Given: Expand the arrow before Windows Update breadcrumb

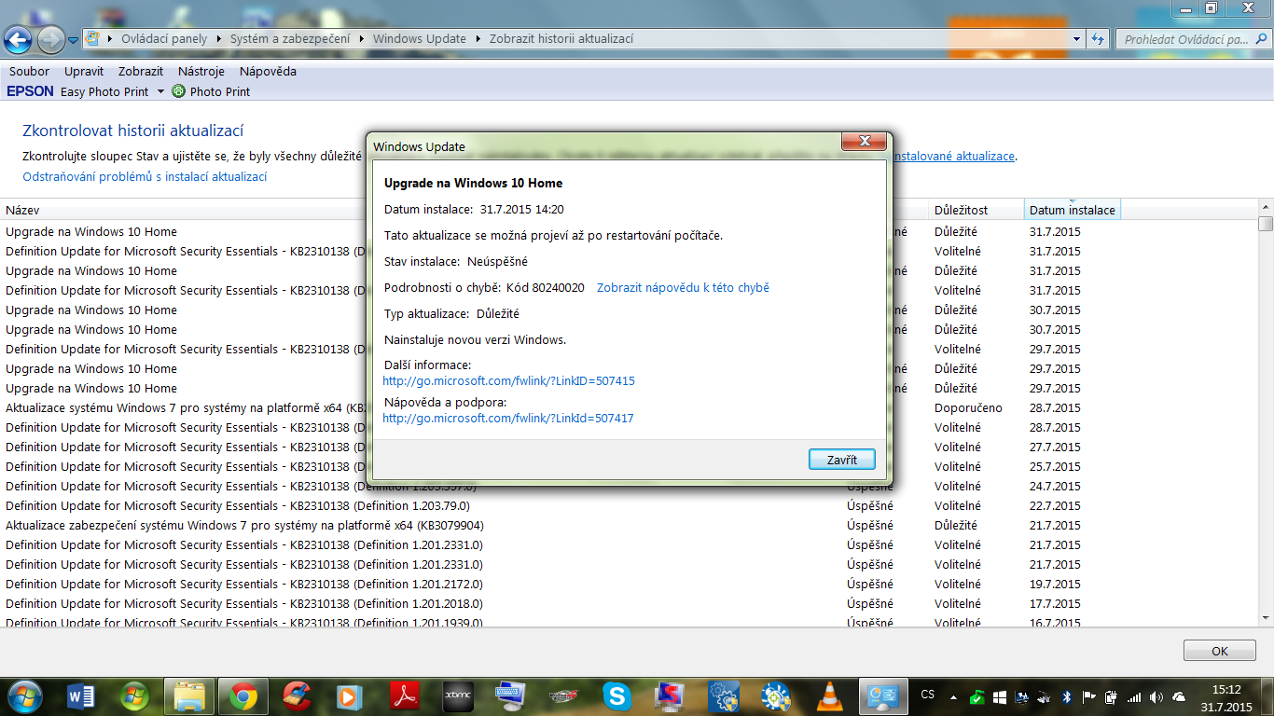Looking at the screenshot, I should pos(362,39).
